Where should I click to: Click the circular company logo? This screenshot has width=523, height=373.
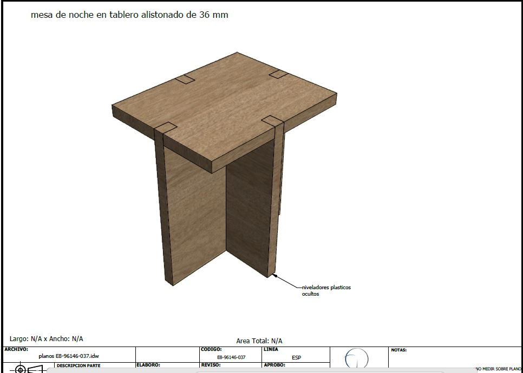[356, 359]
